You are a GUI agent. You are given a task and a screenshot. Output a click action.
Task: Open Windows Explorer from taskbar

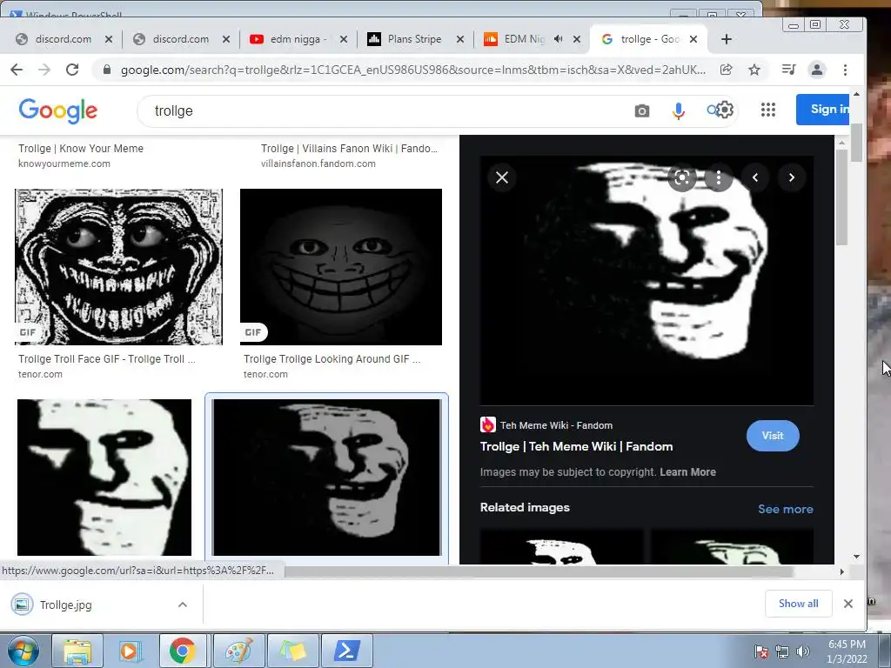(x=77, y=651)
